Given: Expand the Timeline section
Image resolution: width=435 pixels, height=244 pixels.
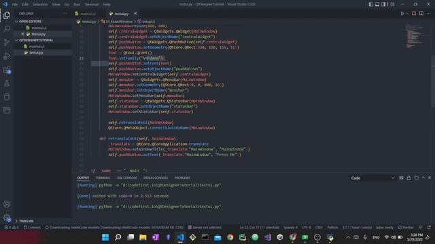Looking at the screenshot, I should coord(25,221).
